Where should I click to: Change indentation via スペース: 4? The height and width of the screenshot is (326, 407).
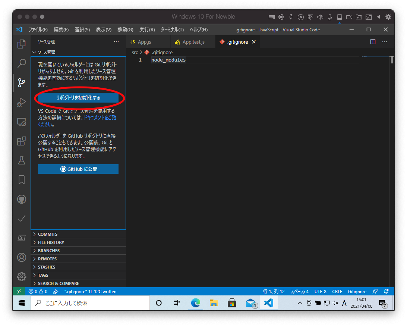point(299,291)
